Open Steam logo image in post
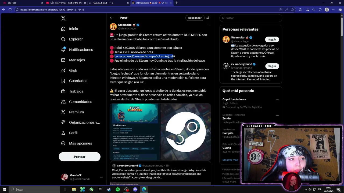344x193 pixels. pyautogui.click(x=186, y=132)
